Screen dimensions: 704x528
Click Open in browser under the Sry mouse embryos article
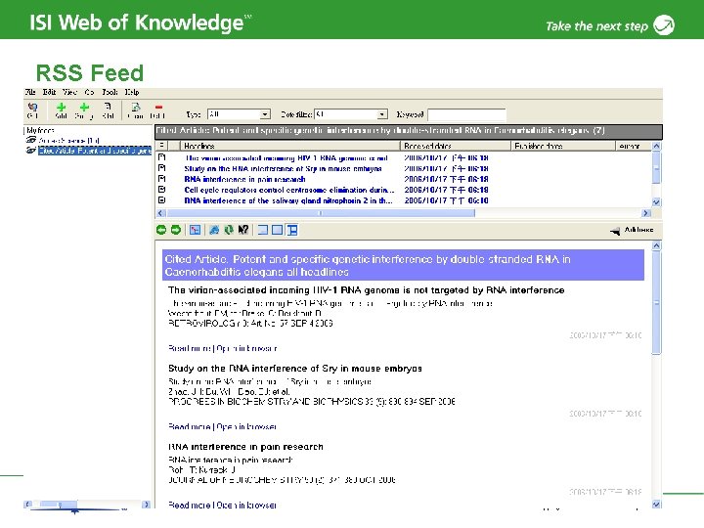coord(247,426)
